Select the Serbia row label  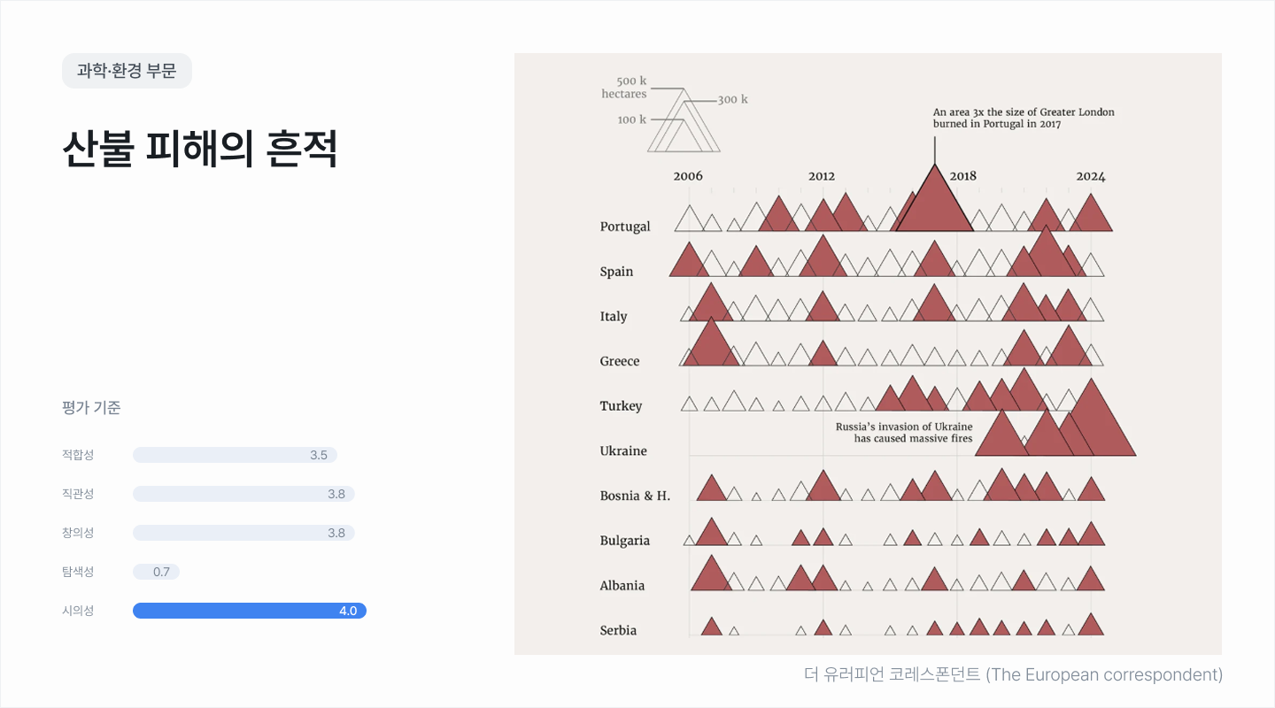click(618, 631)
